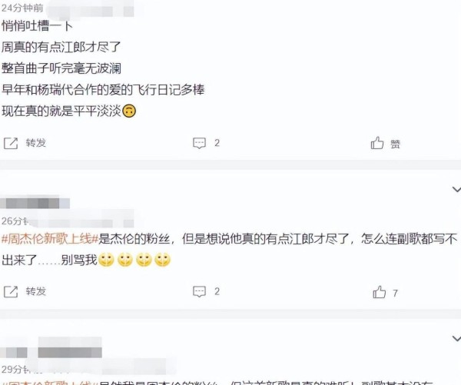Open the second post's comment bubble icon
The width and height of the screenshot is (461, 385).
[x=199, y=291]
